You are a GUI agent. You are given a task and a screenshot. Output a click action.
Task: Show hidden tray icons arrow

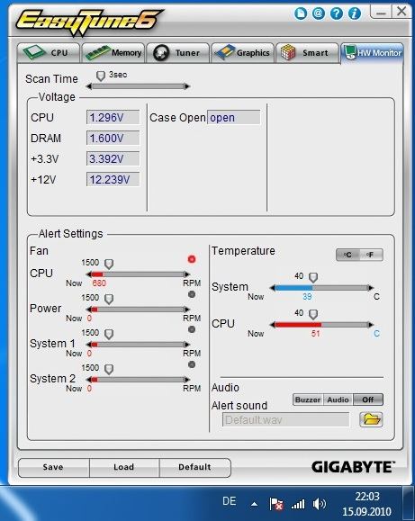tap(255, 505)
